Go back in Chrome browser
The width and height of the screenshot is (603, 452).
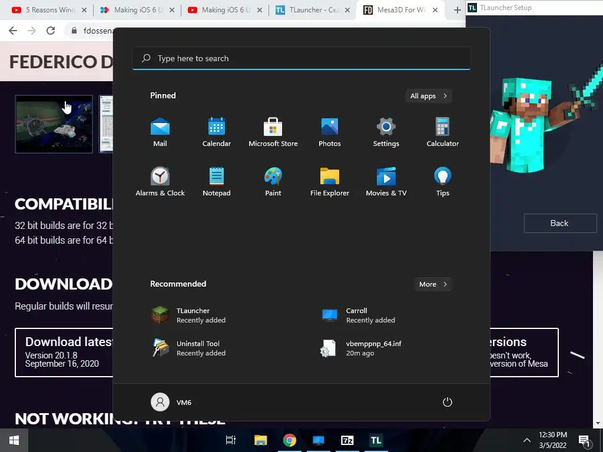pos(13,31)
